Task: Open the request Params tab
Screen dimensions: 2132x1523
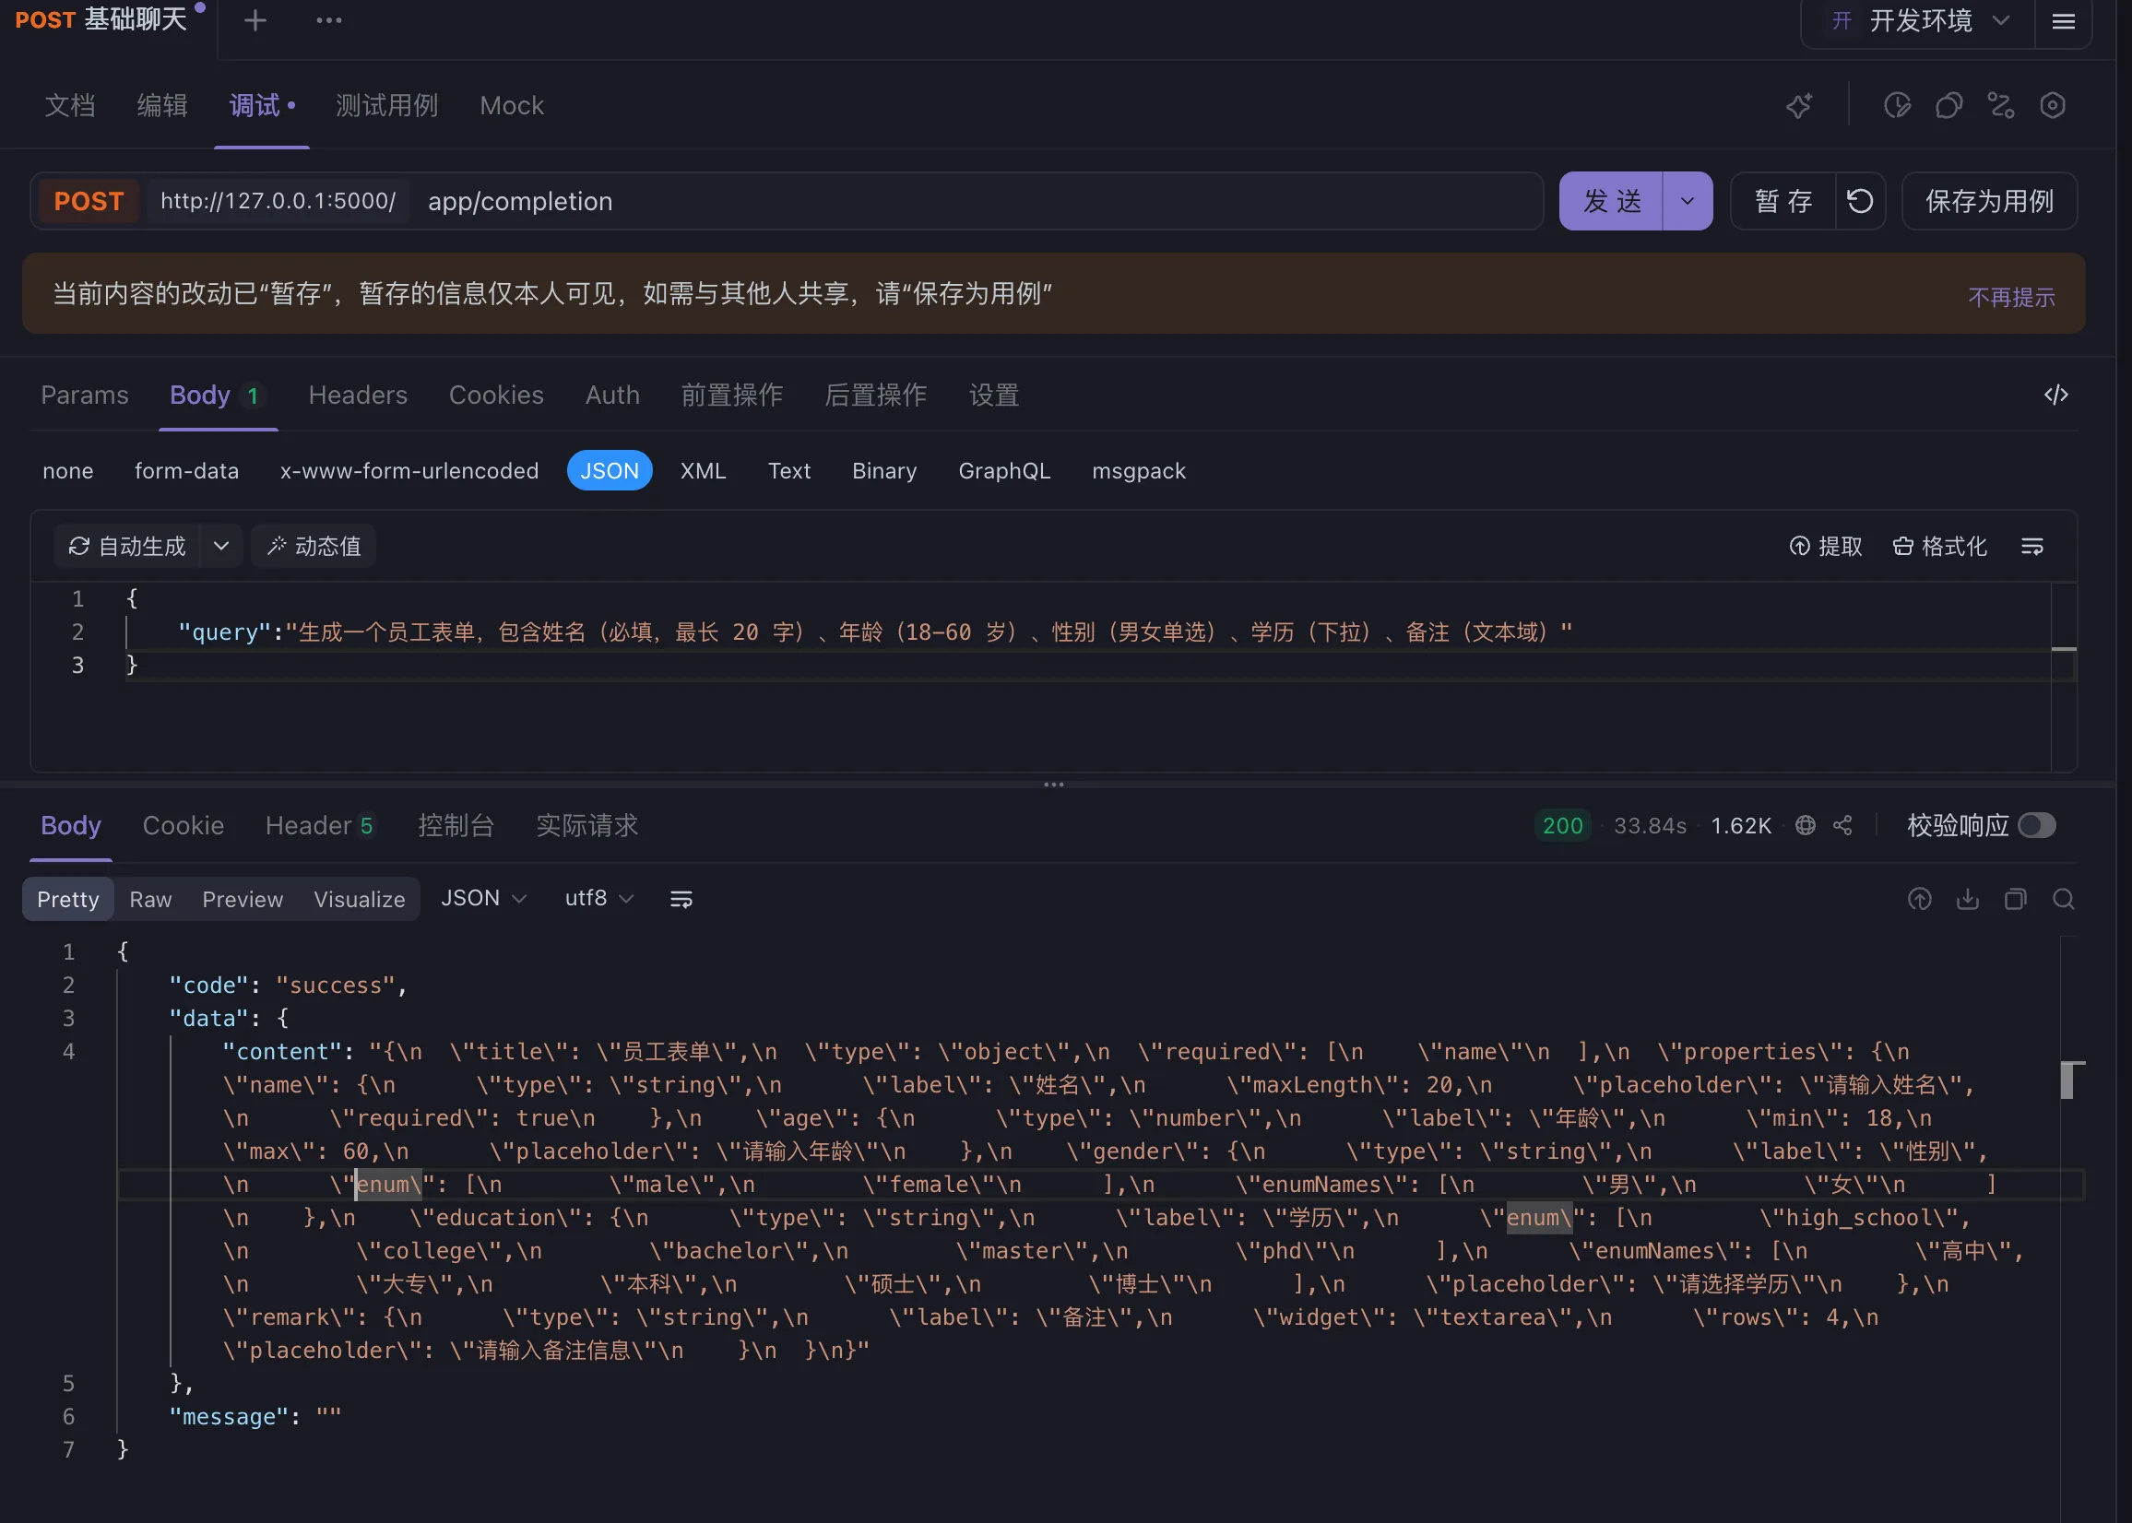Action: tap(85, 395)
